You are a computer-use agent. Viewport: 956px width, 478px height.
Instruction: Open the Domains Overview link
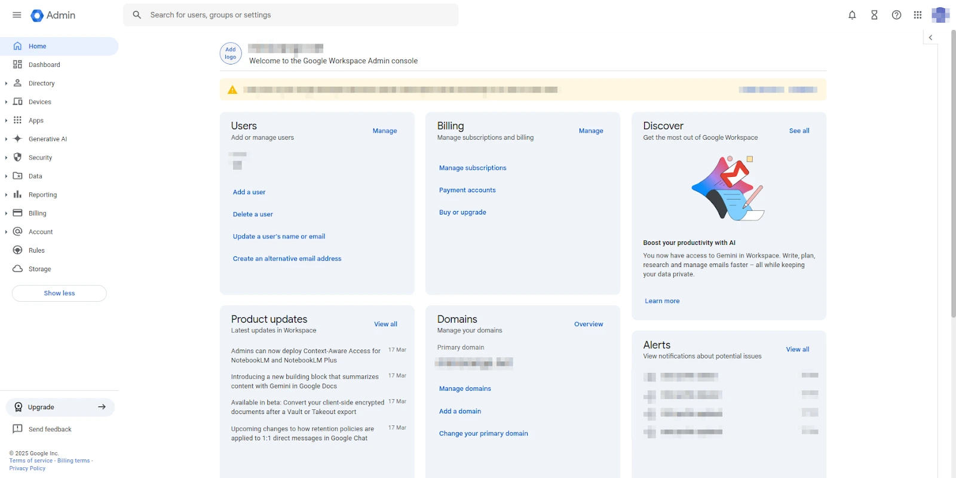589,324
